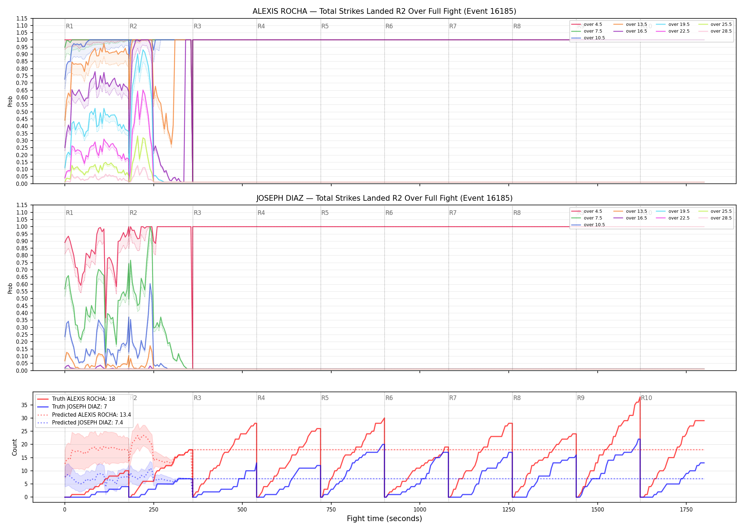Click R7 marker in Alexis Rocha chart
This screenshot has height=531, width=744.
(453, 26)
